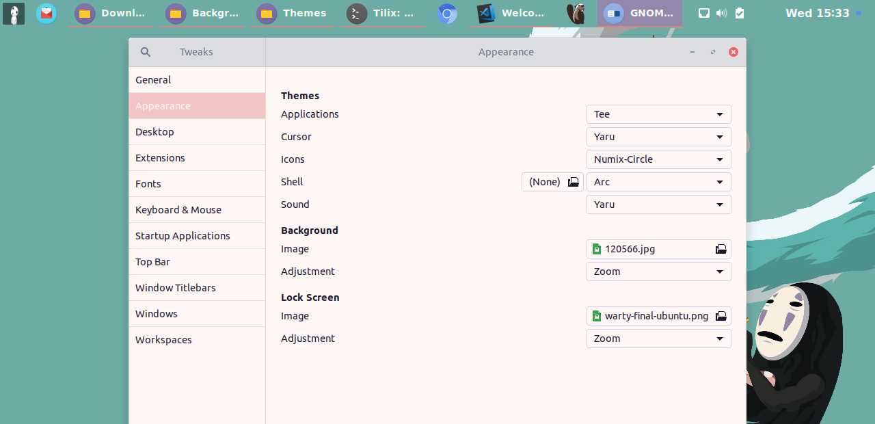The height and width of the screenshot is (424, 875).
Task: Click the volume icon in system tray
Action: coord(721,13)
